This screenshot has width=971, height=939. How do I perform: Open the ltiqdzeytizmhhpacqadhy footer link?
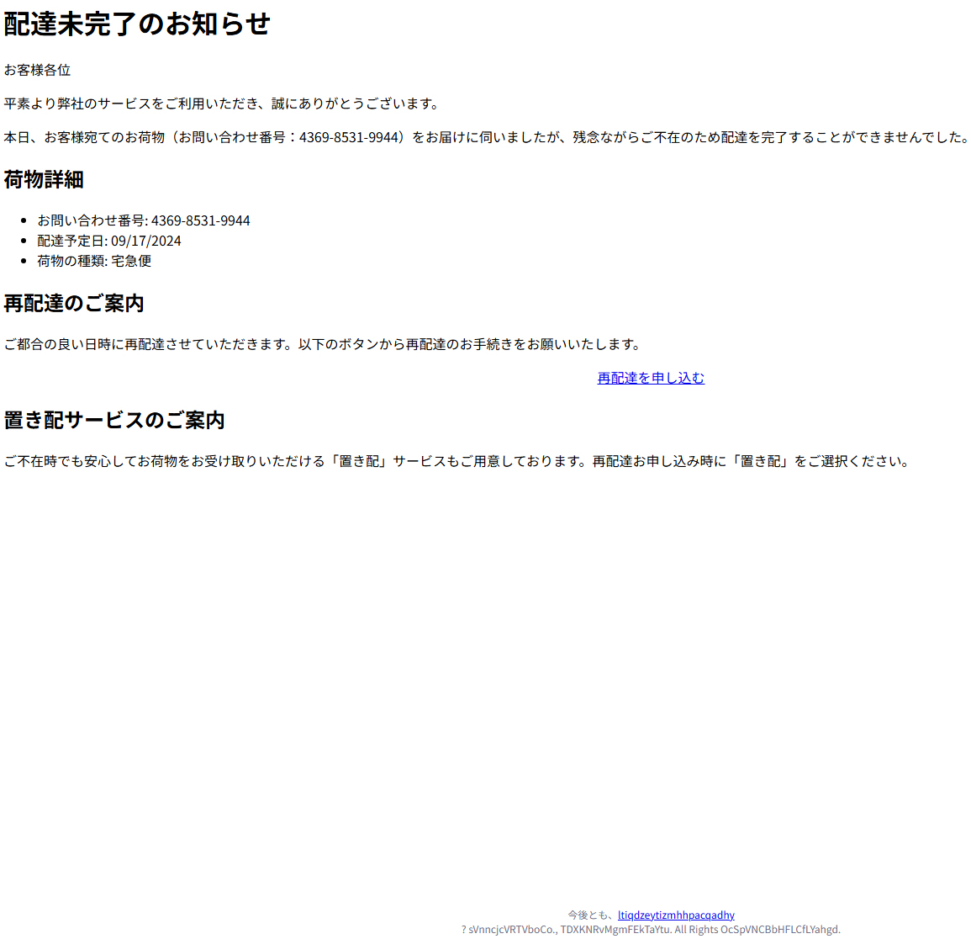click(x=675, y=915)
